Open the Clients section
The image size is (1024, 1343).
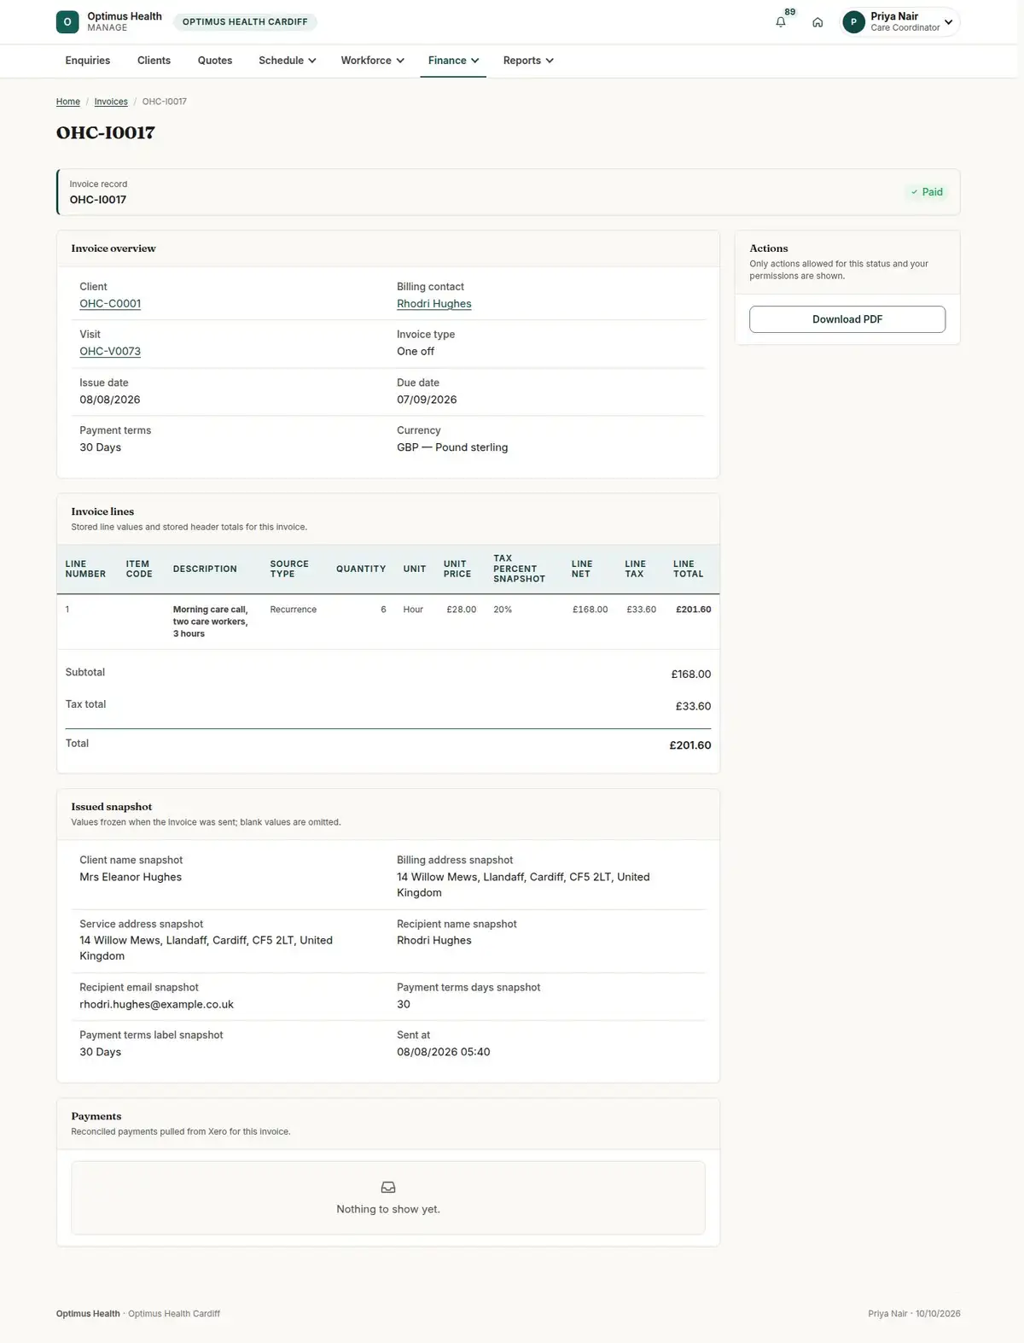[154, 61]
